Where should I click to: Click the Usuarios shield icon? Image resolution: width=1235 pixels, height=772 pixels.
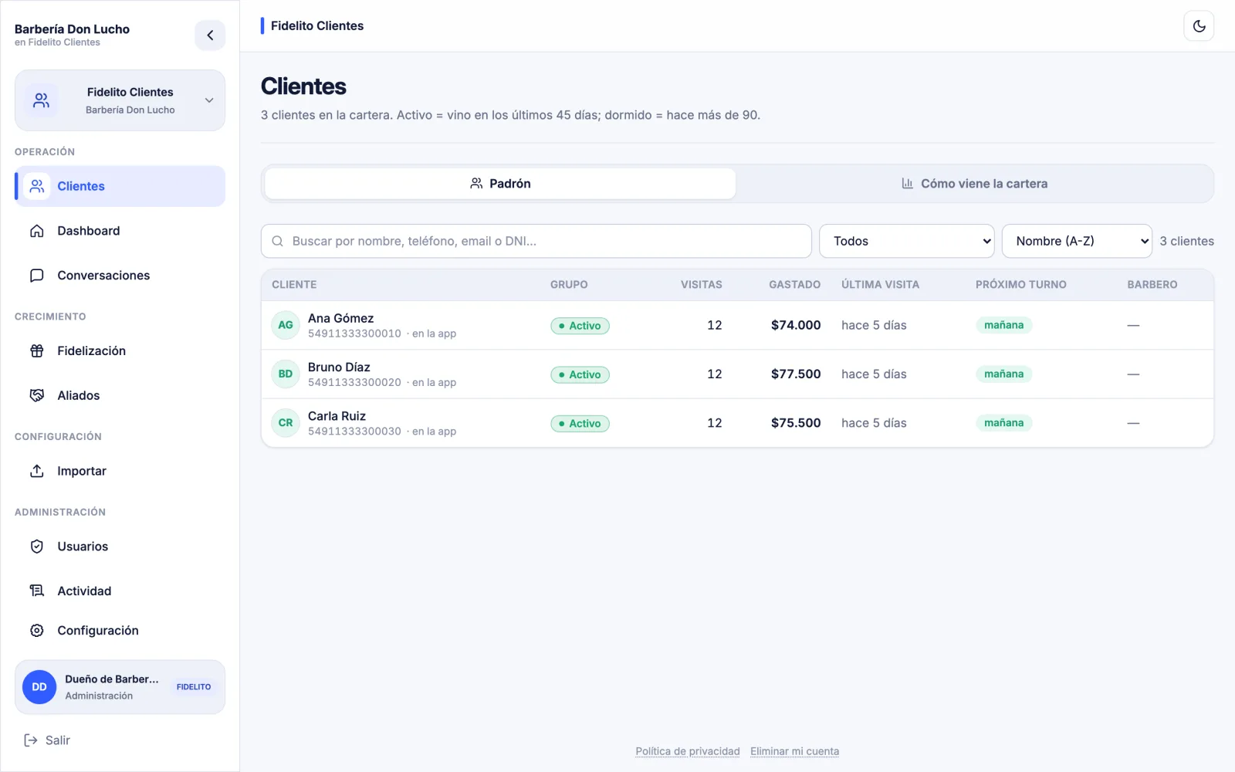37,547
